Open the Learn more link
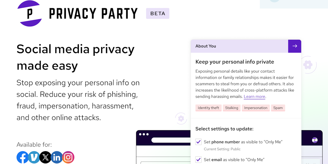The height and width of the screenshot is (164, 328). point(254,97)
